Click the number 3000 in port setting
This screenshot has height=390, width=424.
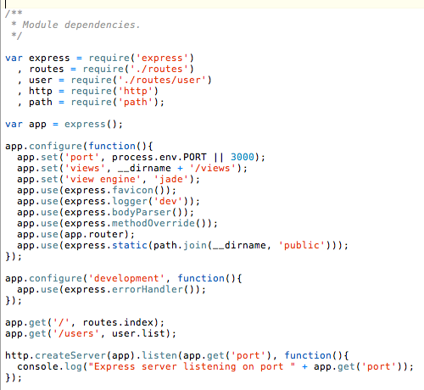[x=243, y=157]
